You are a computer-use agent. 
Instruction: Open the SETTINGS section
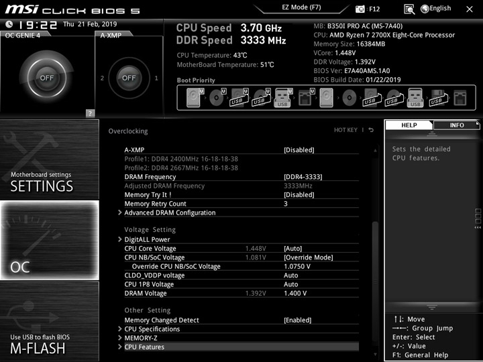50,160
